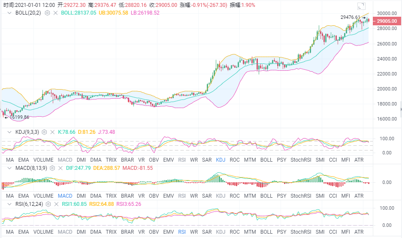This screenshot has height=238, width=402.
Task: Click the BOLL:28137.05 legend value
Action: tap(79, 13)
